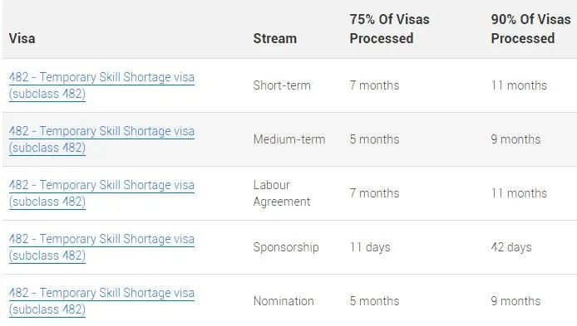Open the 482 visa link in Labour Agreement row
The width and height of the screenshot is (577, 326).
click(101, 193)
